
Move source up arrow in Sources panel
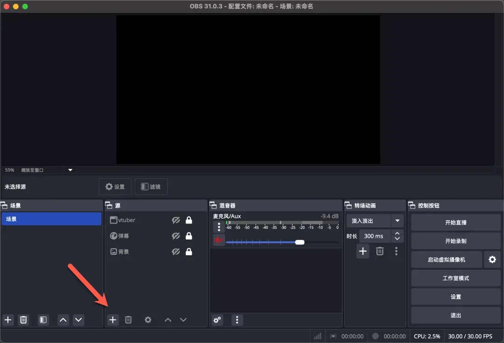pyautogui.click(x=168, y=320)
